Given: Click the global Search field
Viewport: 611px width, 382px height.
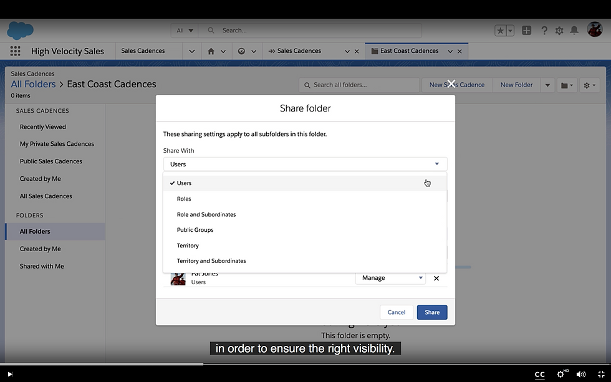Looking at the screenshot, I should 310,31.
